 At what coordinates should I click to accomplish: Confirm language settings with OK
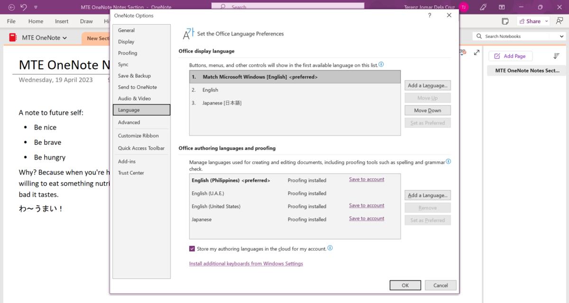[x=405, y=285]
